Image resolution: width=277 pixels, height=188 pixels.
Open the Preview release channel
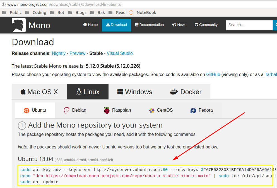pos(77,53)
